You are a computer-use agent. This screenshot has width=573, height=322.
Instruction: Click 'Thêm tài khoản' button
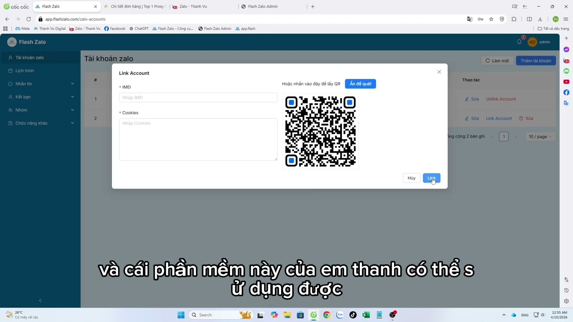(x=536, y=61)
